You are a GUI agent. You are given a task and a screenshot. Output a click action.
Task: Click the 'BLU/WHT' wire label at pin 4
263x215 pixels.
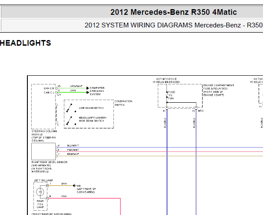(73, 146)
